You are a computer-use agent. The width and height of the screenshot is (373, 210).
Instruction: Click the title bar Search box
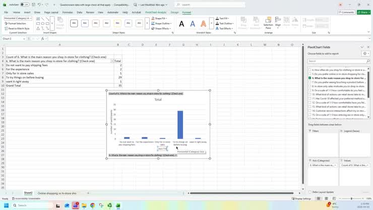point(210,5)
